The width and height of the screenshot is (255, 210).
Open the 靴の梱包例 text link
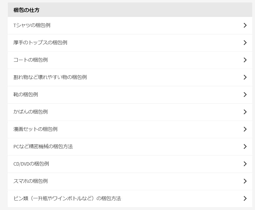(x=26, y=95)
